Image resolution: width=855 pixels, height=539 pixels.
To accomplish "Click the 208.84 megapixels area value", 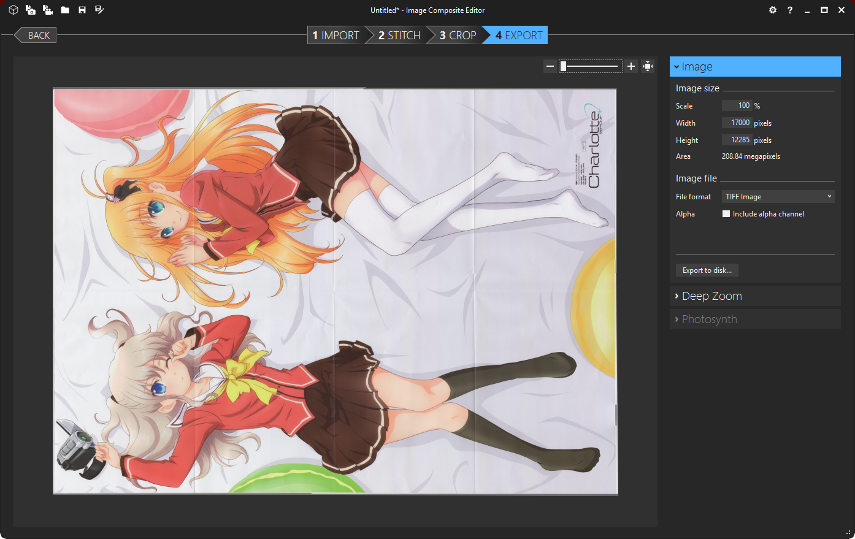I will [751, 156].
